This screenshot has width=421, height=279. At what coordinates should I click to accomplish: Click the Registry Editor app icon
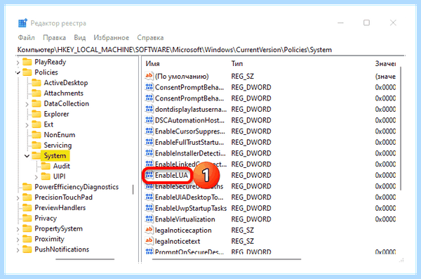(22, 23)
